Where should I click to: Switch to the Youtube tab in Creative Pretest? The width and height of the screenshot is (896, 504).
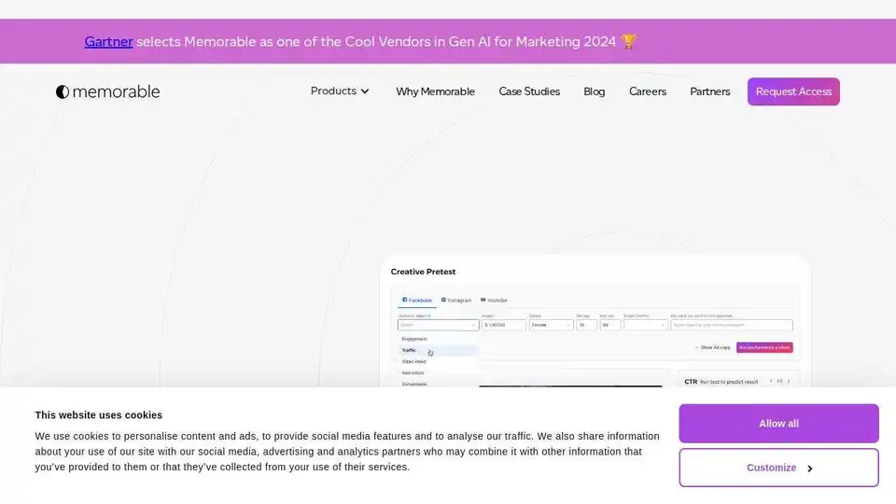tap(494, 300)
